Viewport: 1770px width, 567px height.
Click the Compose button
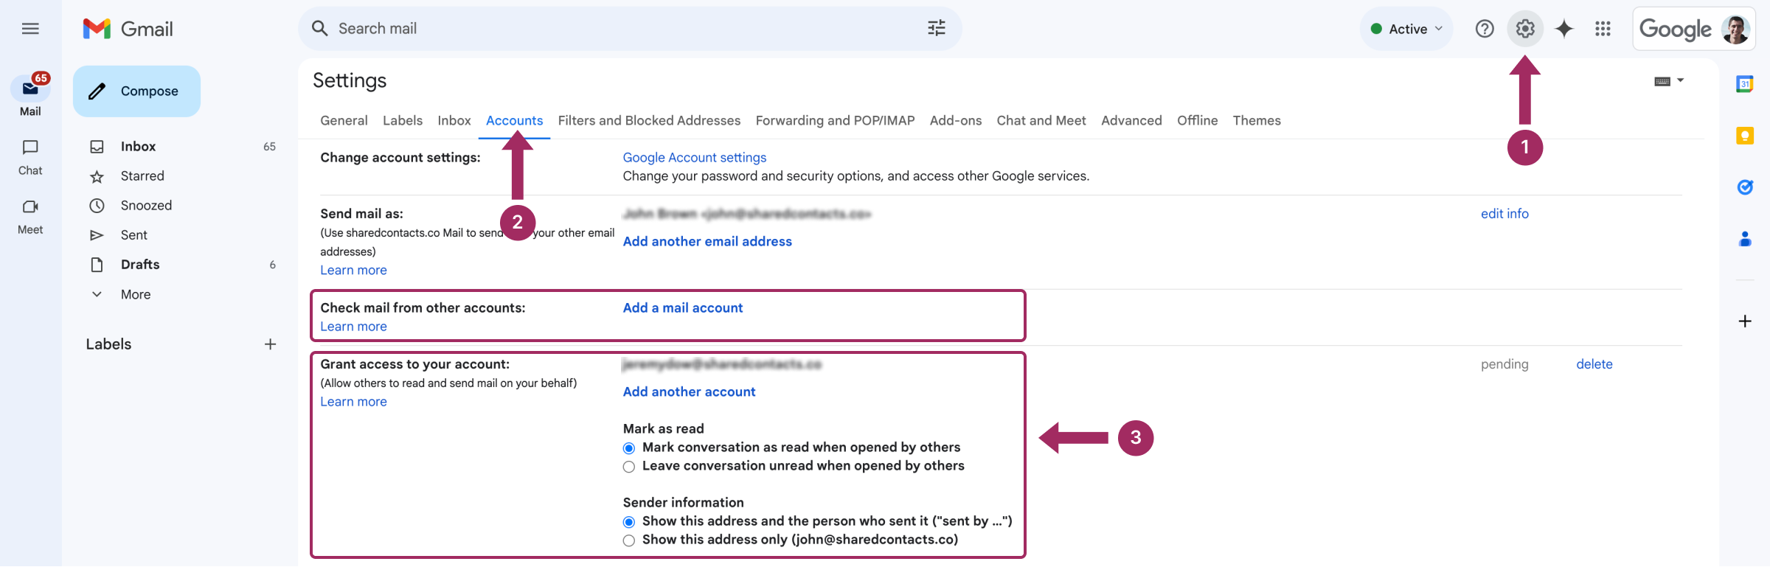pos(136,91)
